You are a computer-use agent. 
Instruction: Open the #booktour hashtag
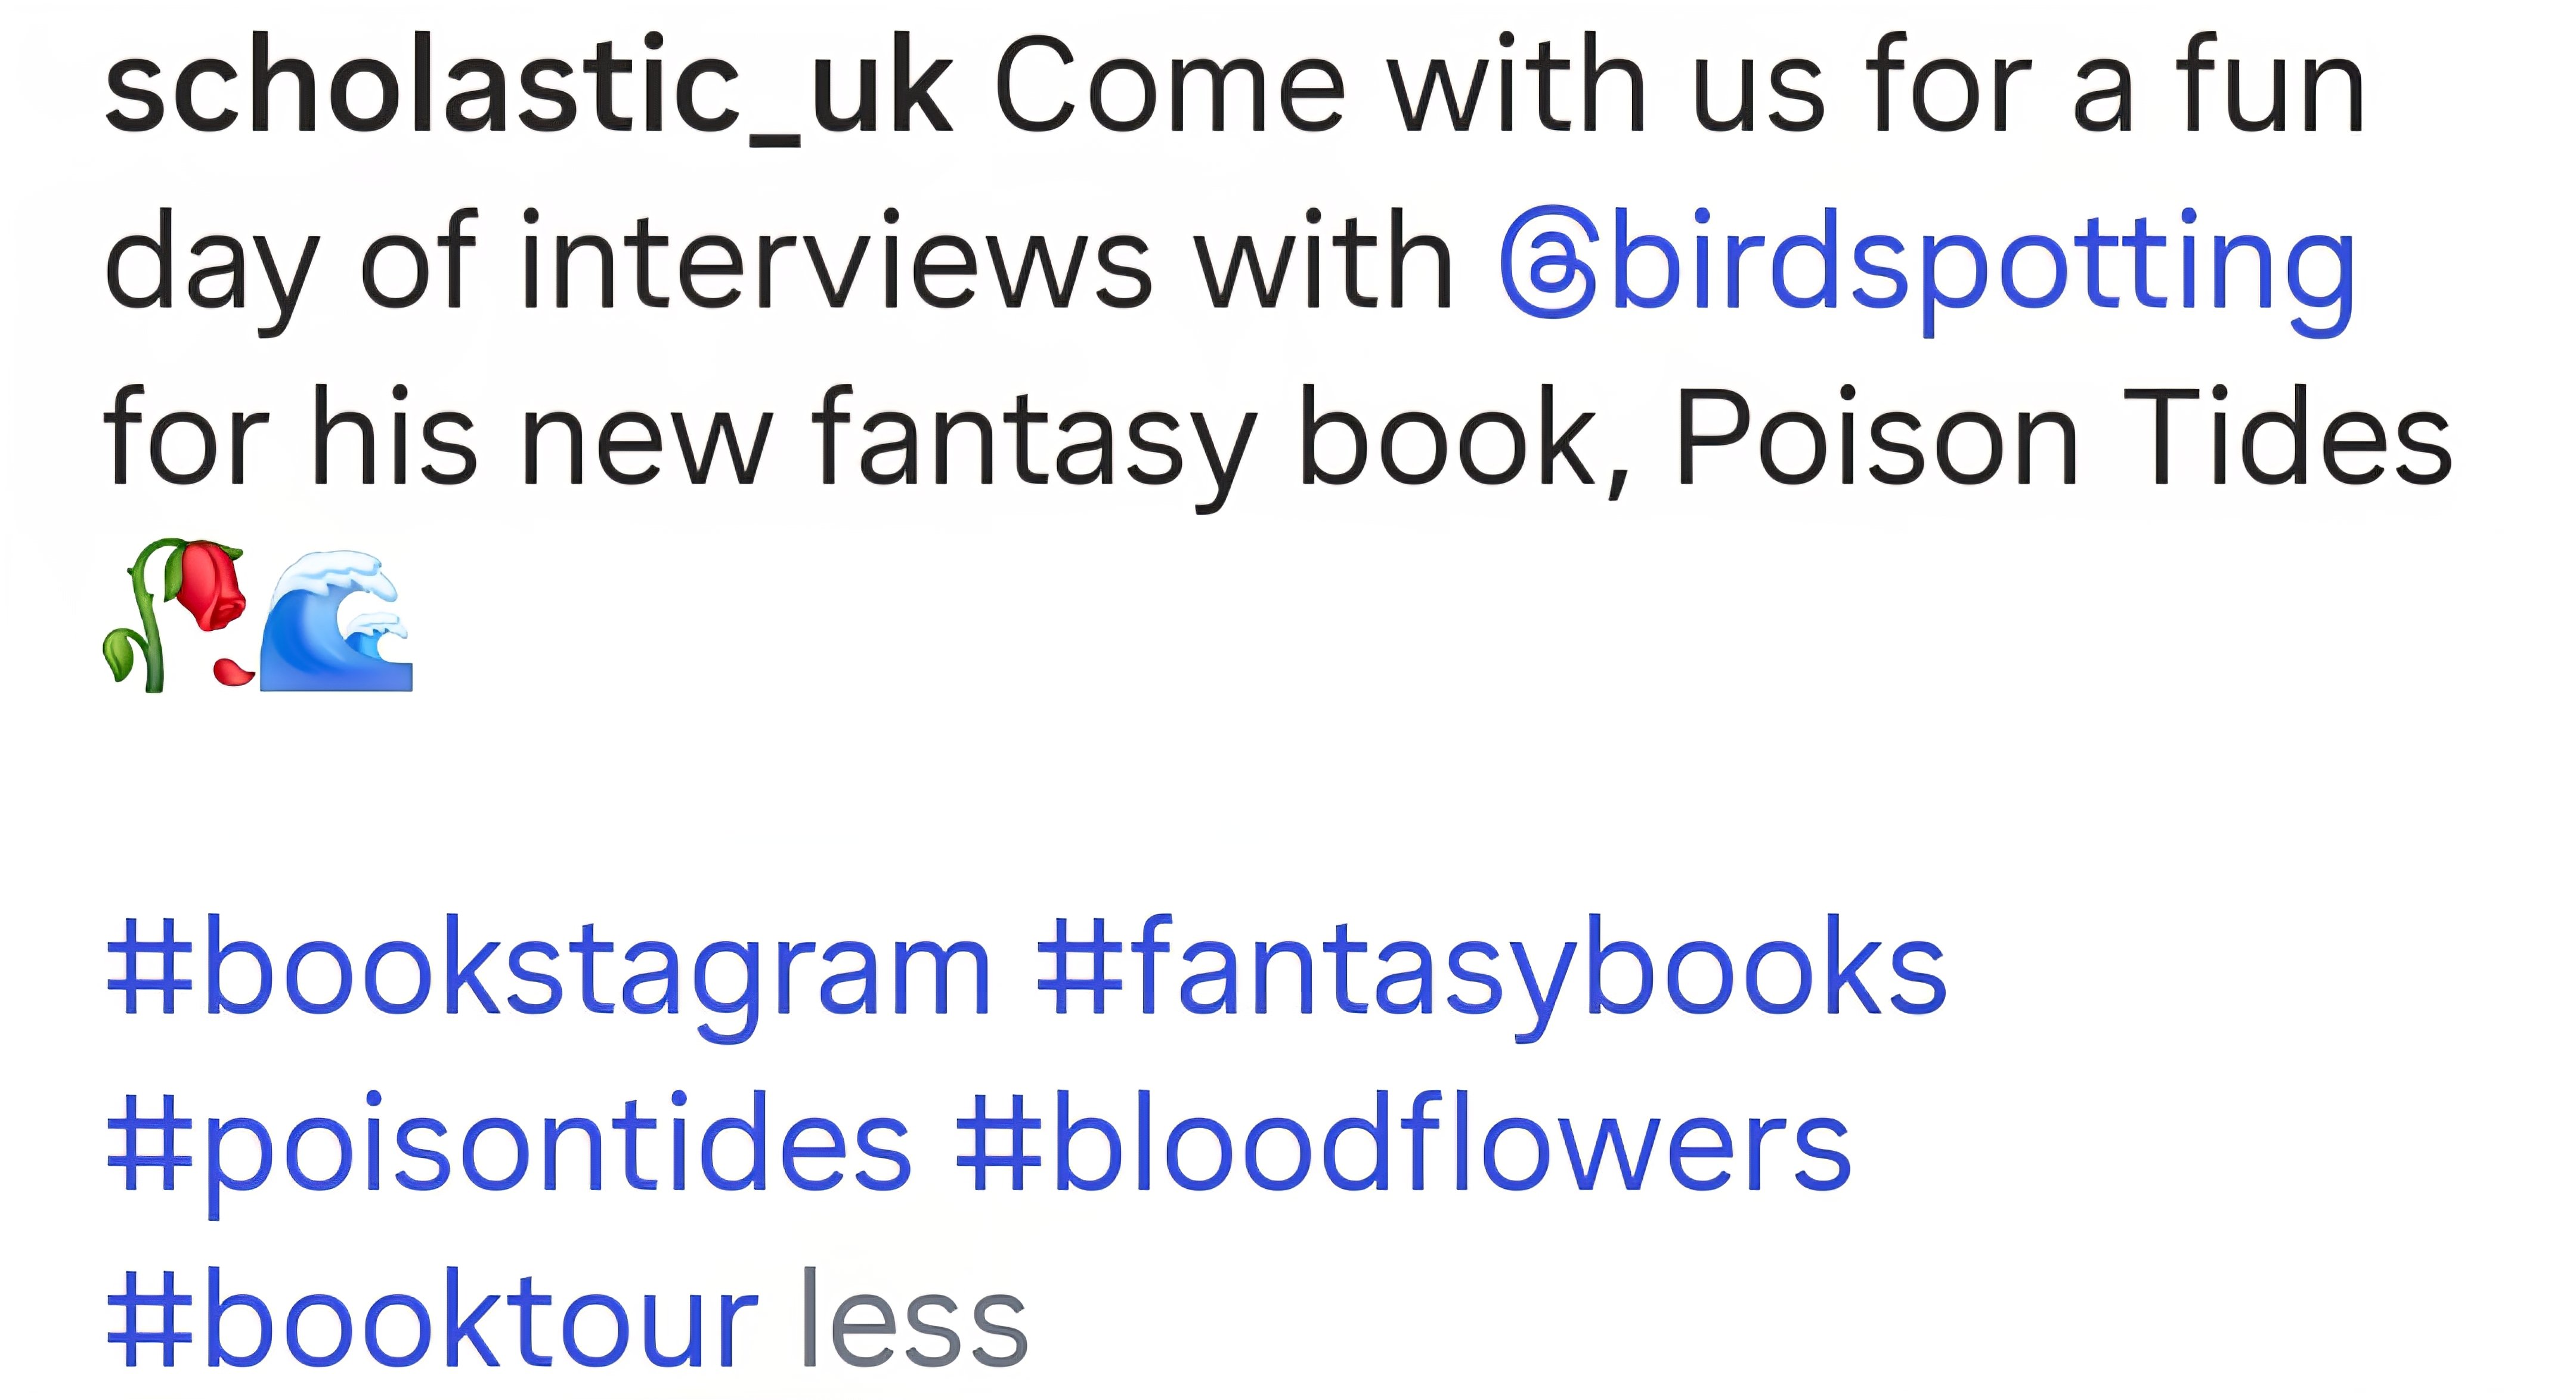(432, 1319)
